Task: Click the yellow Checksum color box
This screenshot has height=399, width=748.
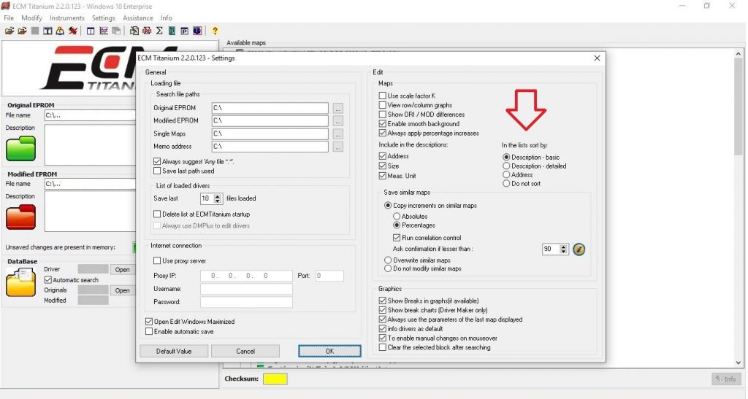Action: tap(275, 379)
